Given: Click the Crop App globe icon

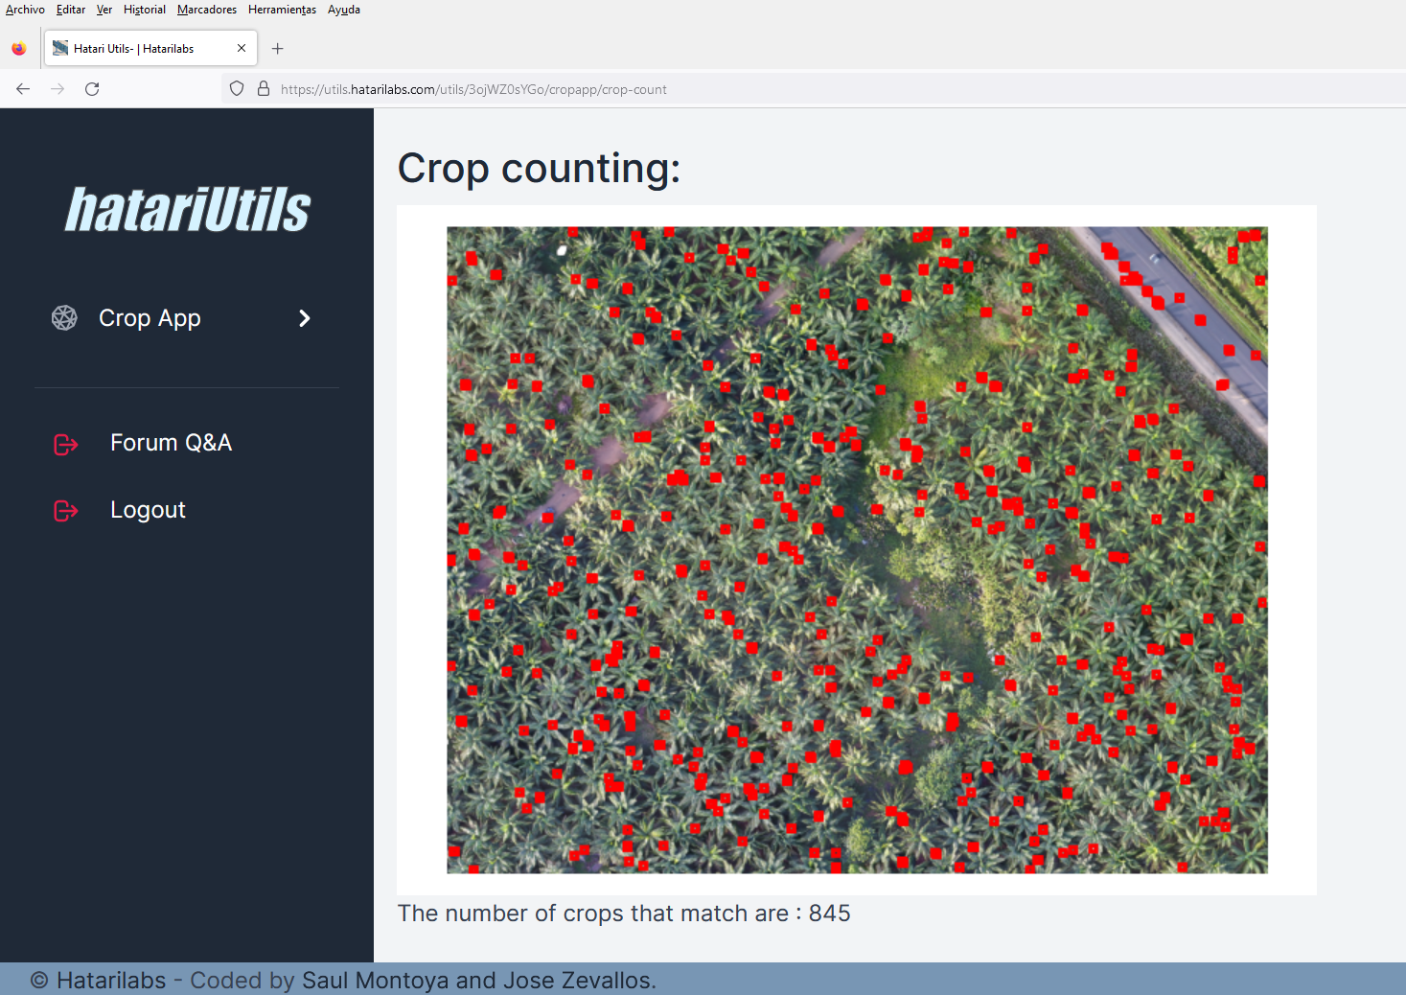Looking at the screenshot, I should [64, 318].
